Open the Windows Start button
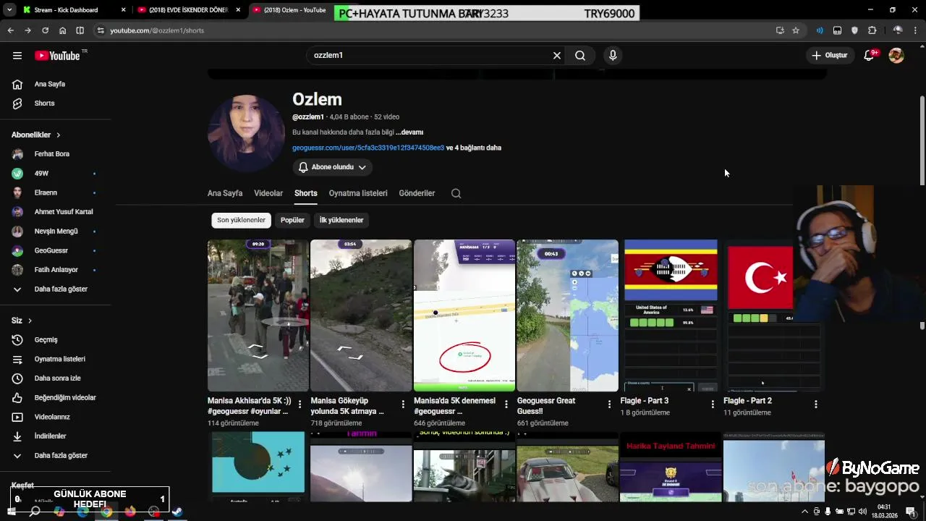The width and height of the screenshot is (926, 521). [11, 512]
